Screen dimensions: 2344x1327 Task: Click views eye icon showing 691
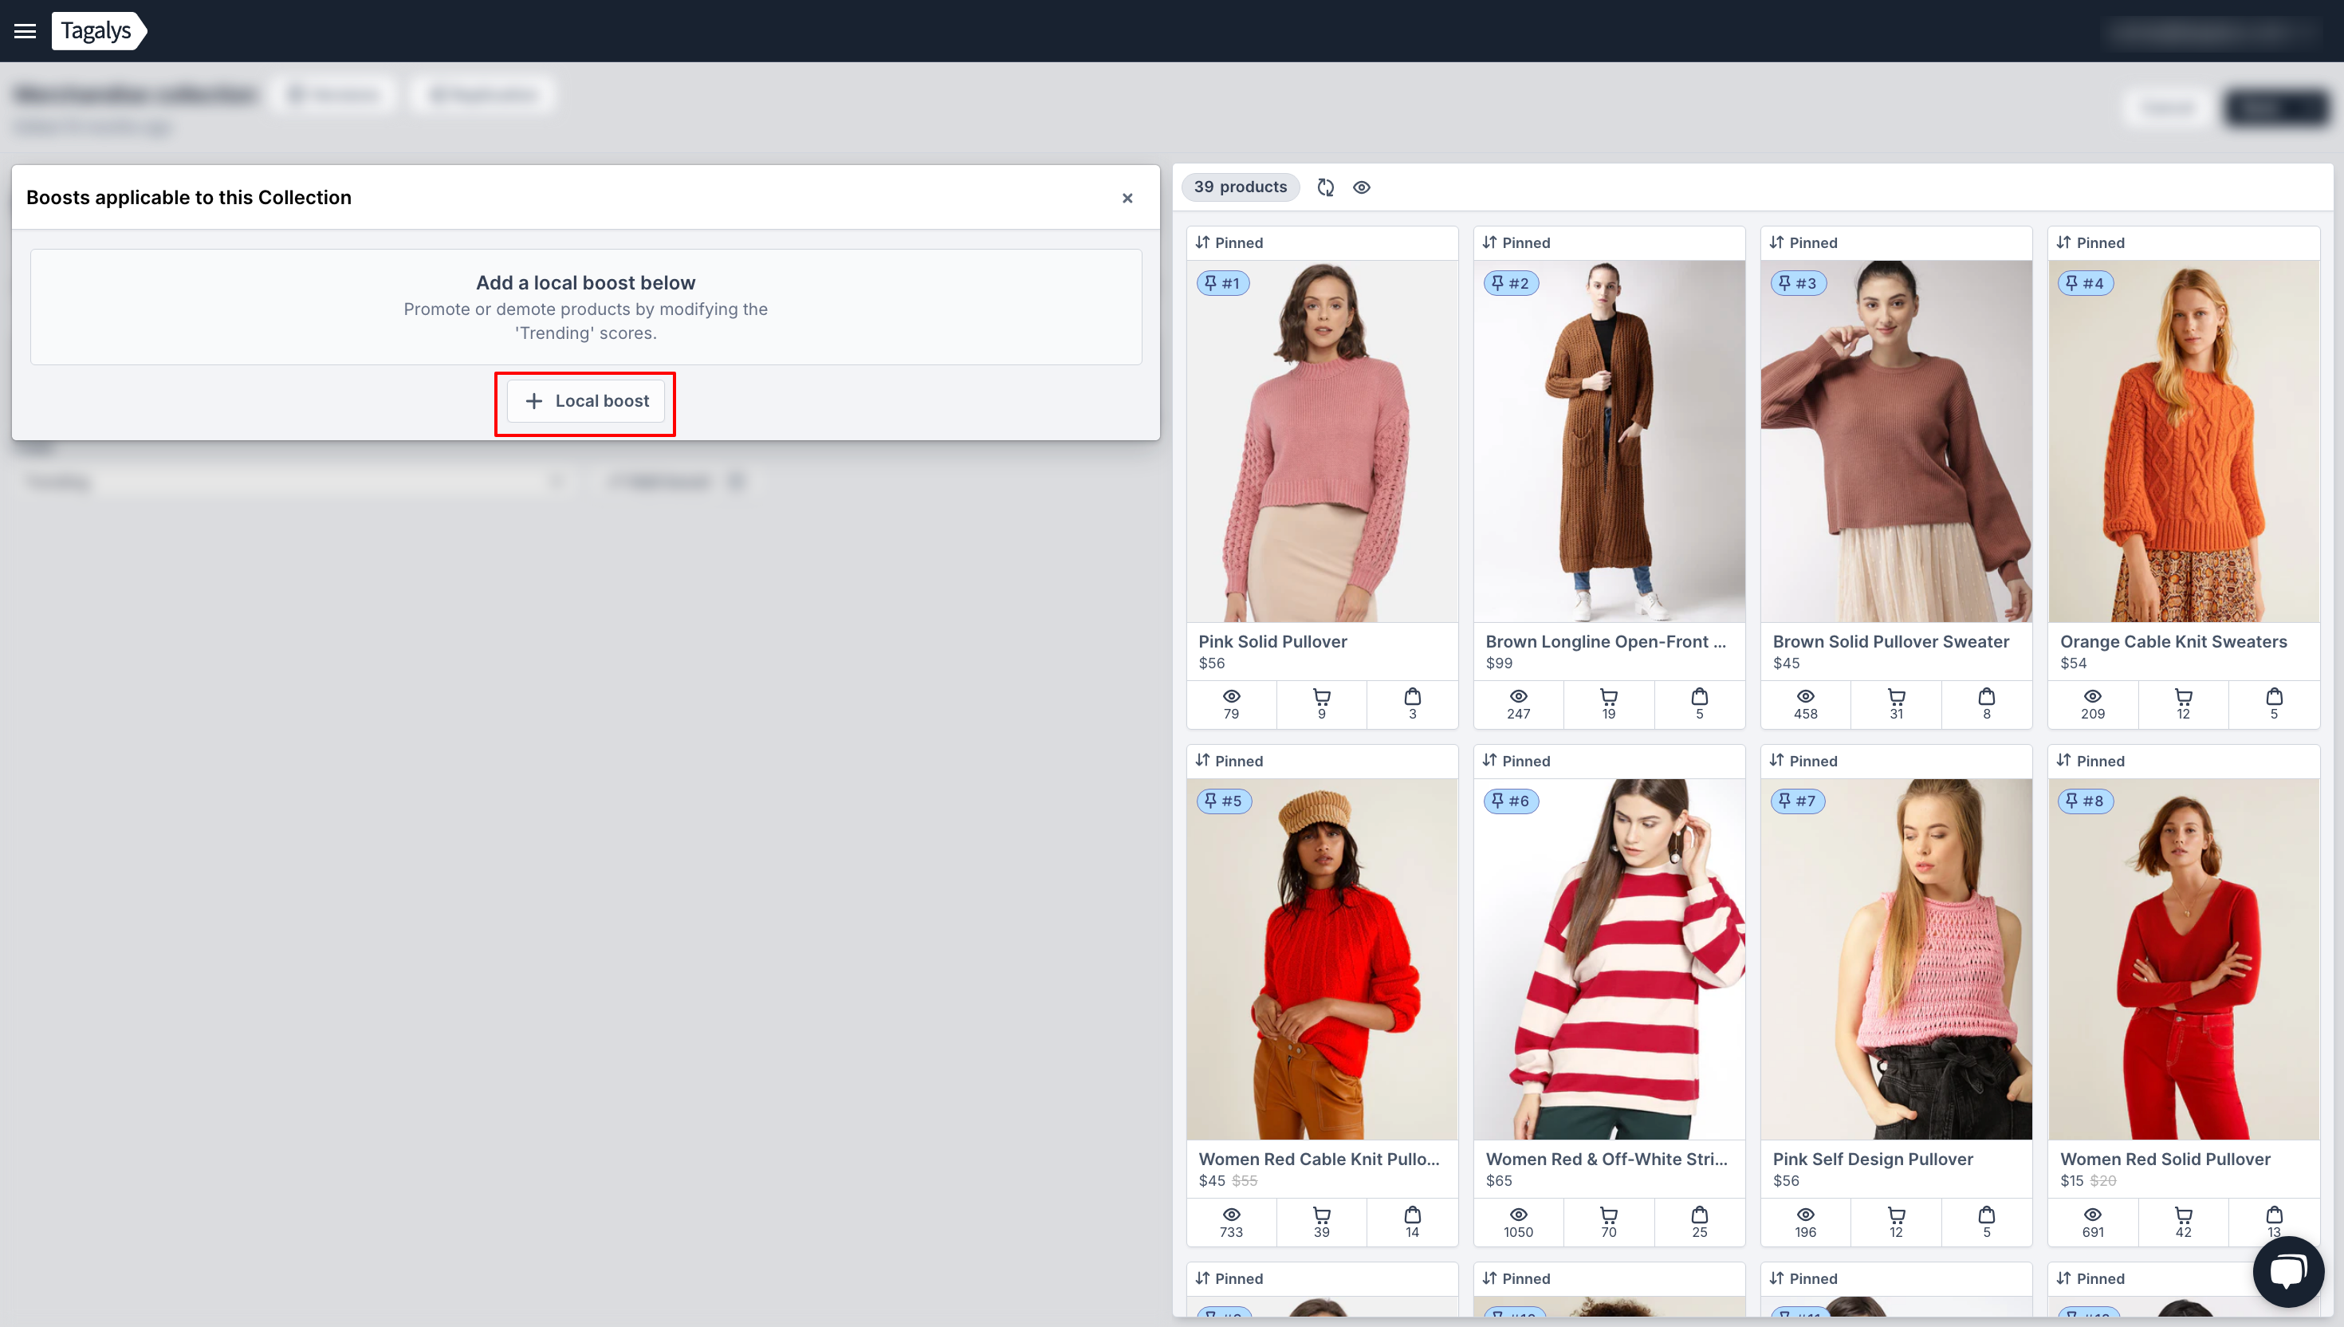click(2093, 1215)
